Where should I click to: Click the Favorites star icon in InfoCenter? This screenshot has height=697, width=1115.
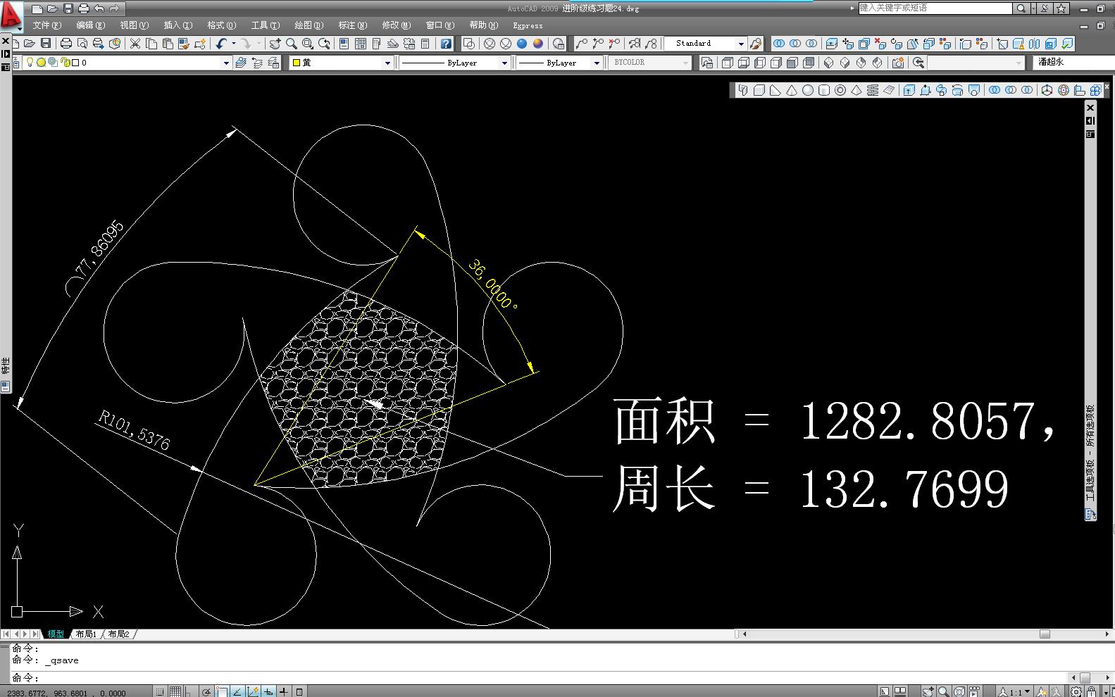pyautogui.click(x=1061, y=8)
